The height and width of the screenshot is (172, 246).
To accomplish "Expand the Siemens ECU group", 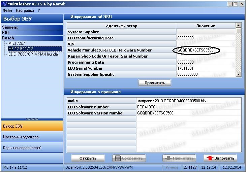I will [x=32, y=27].
